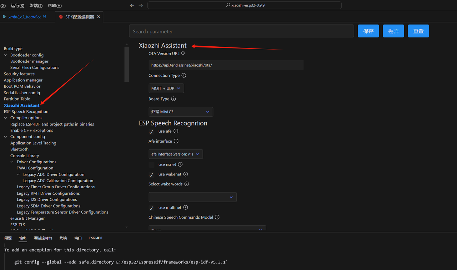Collapse the Driver Configurations tree node
The image size is (457, 270).
click(12, 162)
